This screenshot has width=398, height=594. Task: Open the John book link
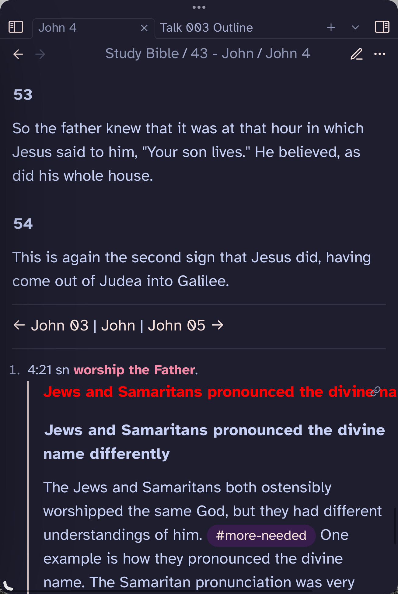click(118, 326)
